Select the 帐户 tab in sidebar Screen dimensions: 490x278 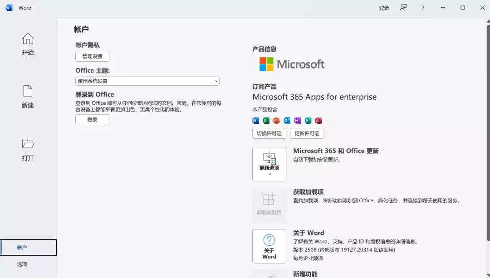point(28,248)
